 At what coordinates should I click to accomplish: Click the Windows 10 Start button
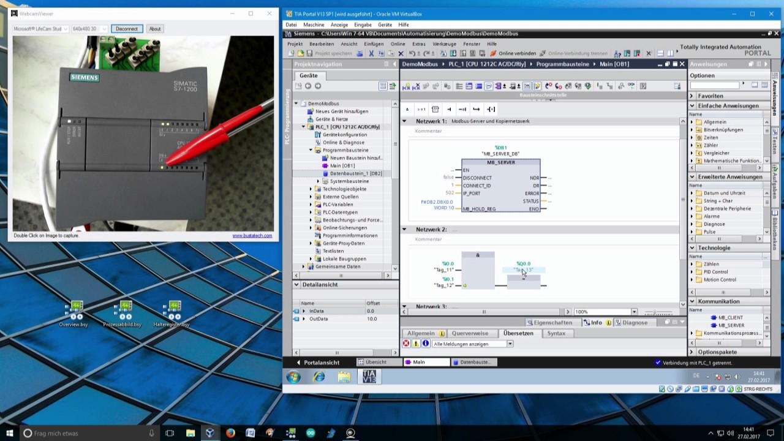pyautogui.click(x=10, y=433)
